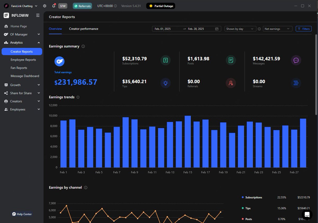Select the calendar icon next to the dates
Image resolution: width=318 pixels, height=223 pixels.
(217, 29)
